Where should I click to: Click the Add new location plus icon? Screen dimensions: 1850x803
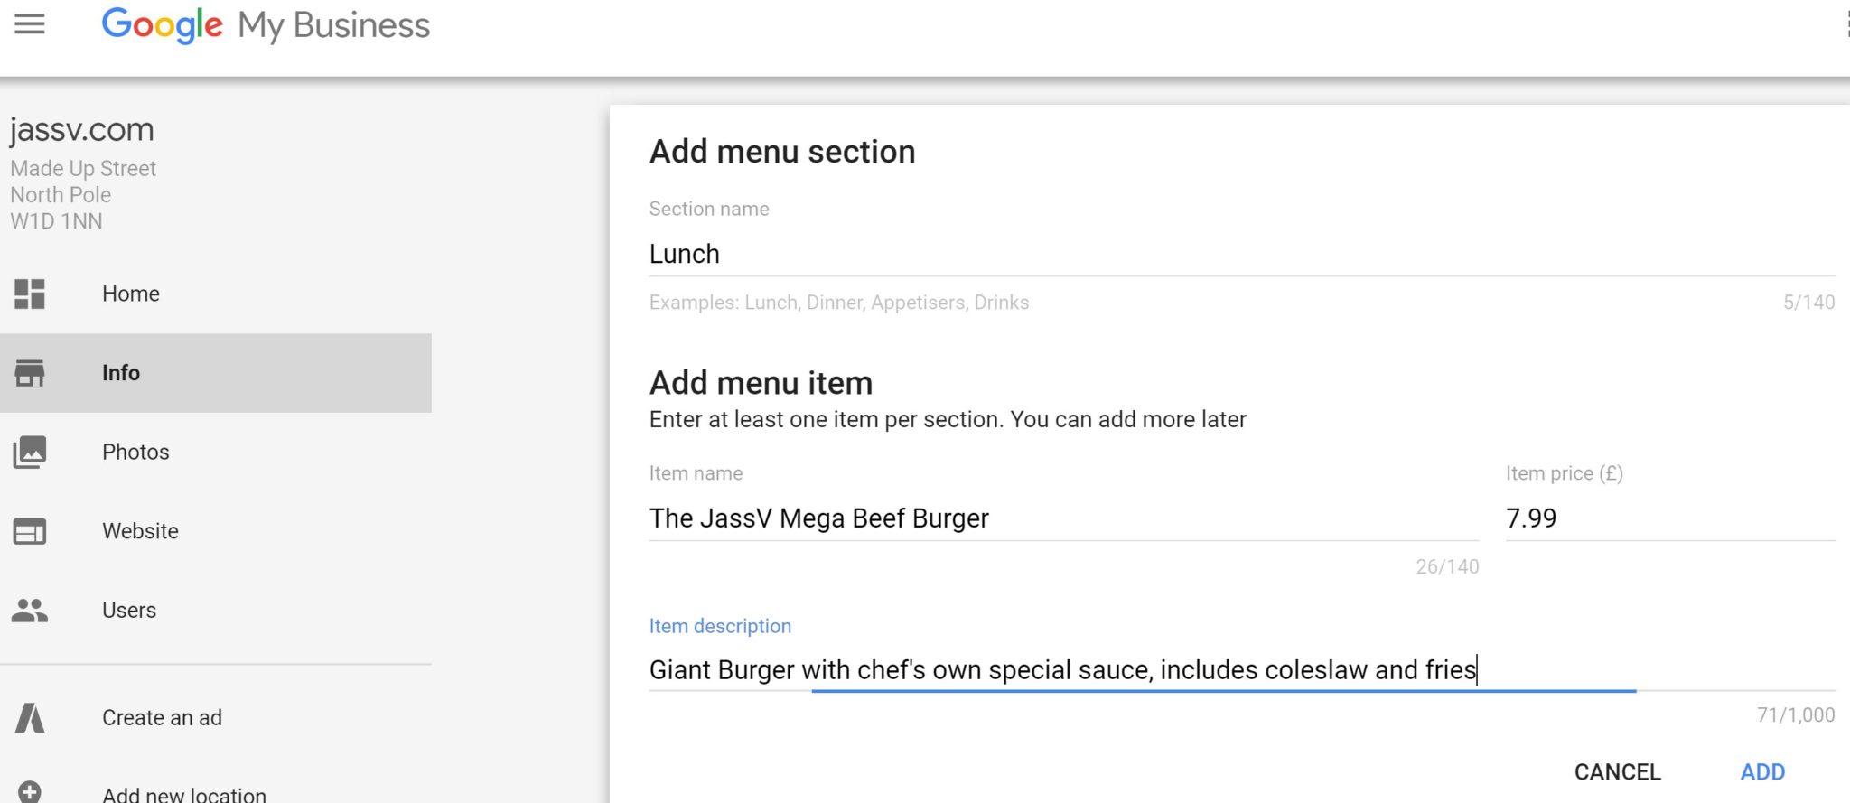[x=29, y=792]
